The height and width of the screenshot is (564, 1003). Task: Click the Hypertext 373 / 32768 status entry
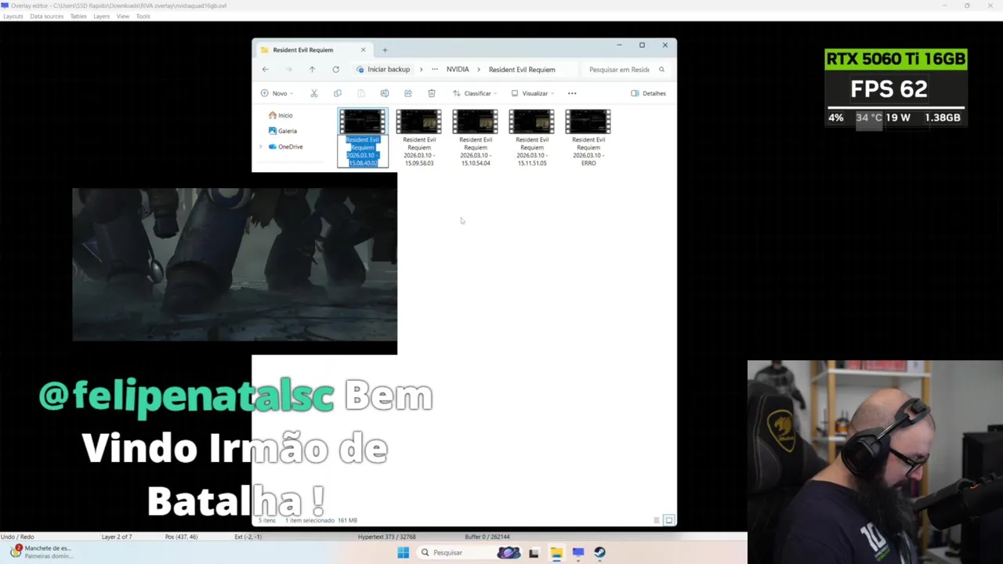pyautogui.click(x=386, y=537)
